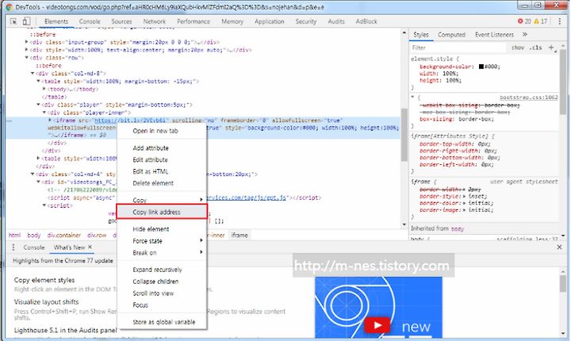571x341 pixels.
Task: Choose Focus in context menu
Action: 162,305
